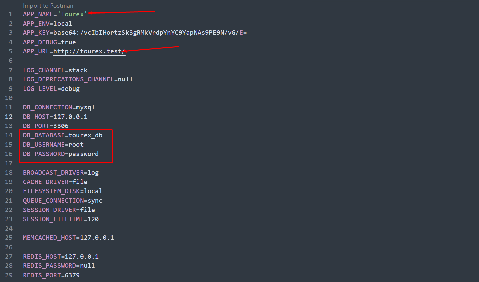Viewport: 479px width, 282px height.
Task: Click line number 29 in the gutter
Action: click(x=9, y=275)
